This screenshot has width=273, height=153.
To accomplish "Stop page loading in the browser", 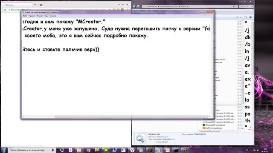I will coord(5,10).
